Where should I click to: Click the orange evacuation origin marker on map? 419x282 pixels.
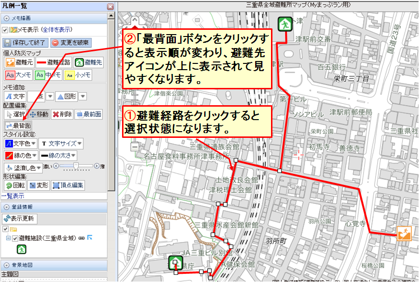click(x=404, y=233)
